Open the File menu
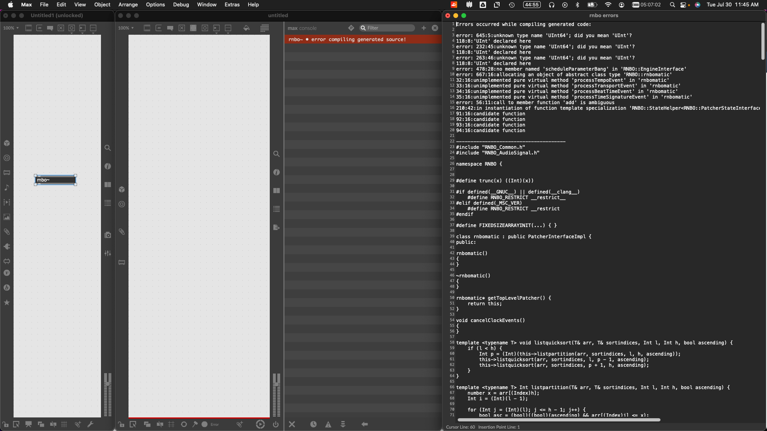The height and width of the screenshot is (431, 767). 44,4
